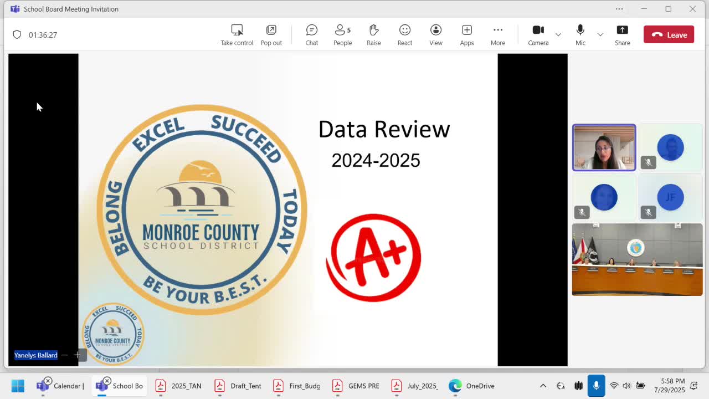
Task: Open the volume speaker tray icon
Action: 627,386
